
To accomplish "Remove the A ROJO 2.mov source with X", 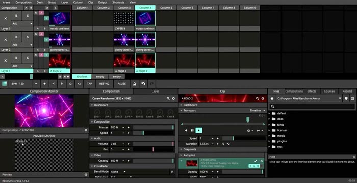I will pyautogui.click(x=262, y=161).
